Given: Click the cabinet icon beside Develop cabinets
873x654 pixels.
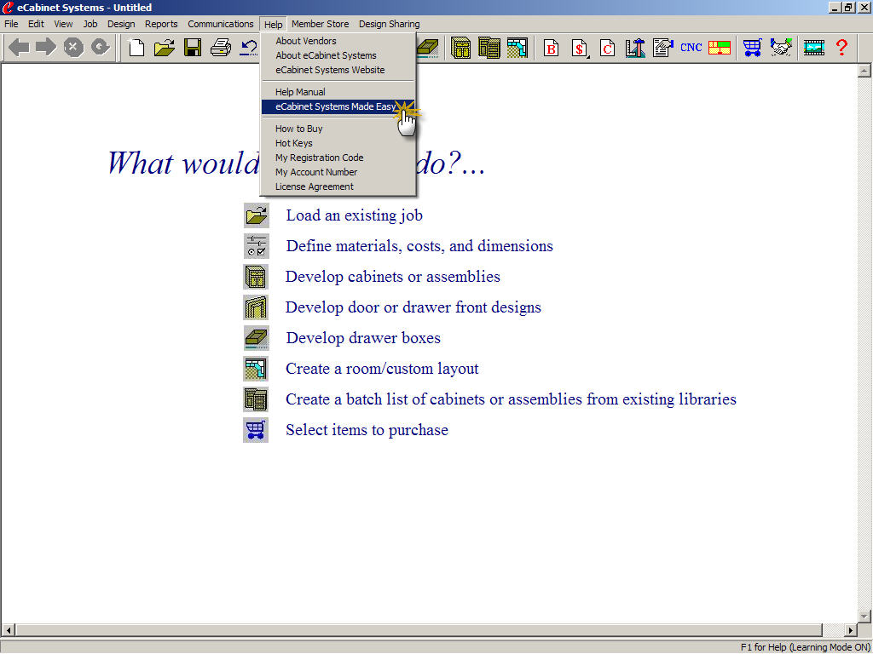Looking at the screenshot, I should pyautogui.click(x=256, y=277).
